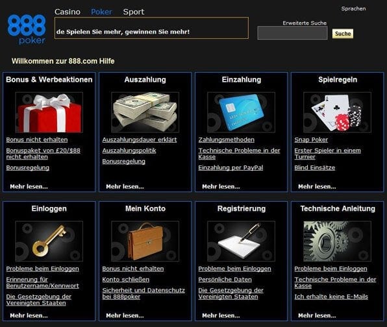The image size is (387, 327).
Task: Open the gears Technische Anleitung image
Action: pyautogui.click(x=337, y=241)
